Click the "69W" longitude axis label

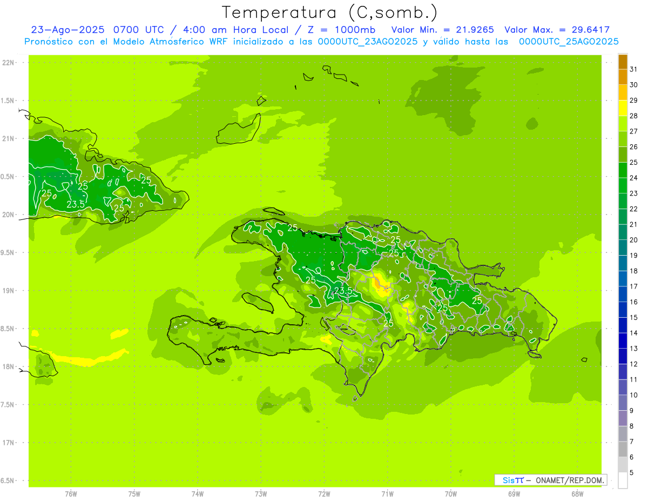(514, 493)
